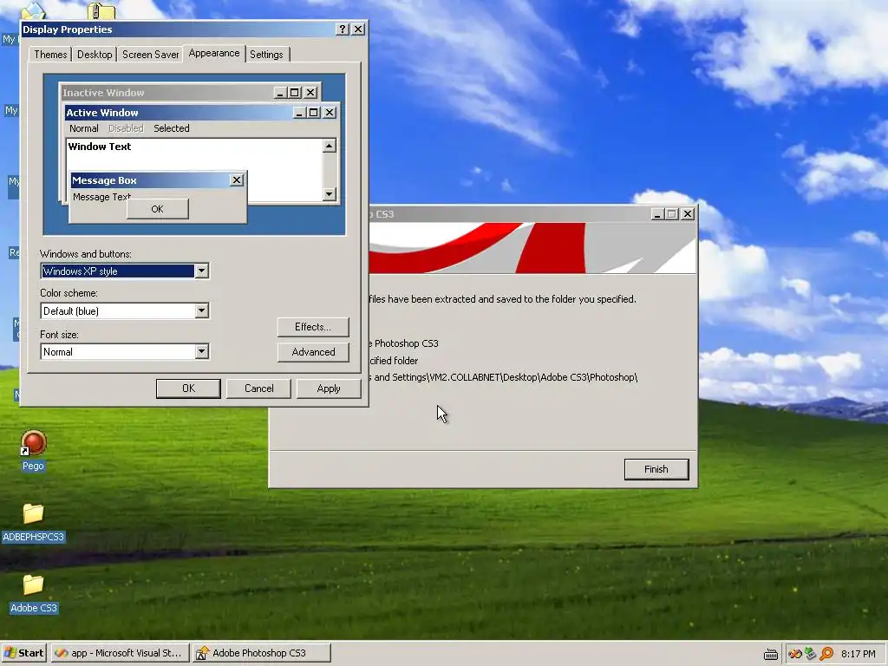Open the Font size dropdown arrow
This screenshot has height=666, width=888.
(x=201, y=352)
